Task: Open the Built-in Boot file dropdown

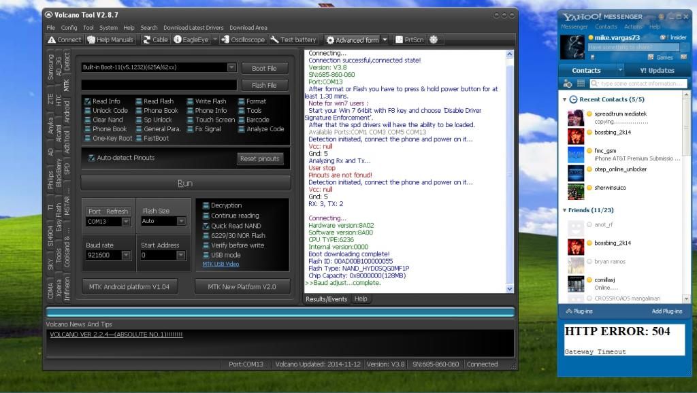Action: coord(231,67)
